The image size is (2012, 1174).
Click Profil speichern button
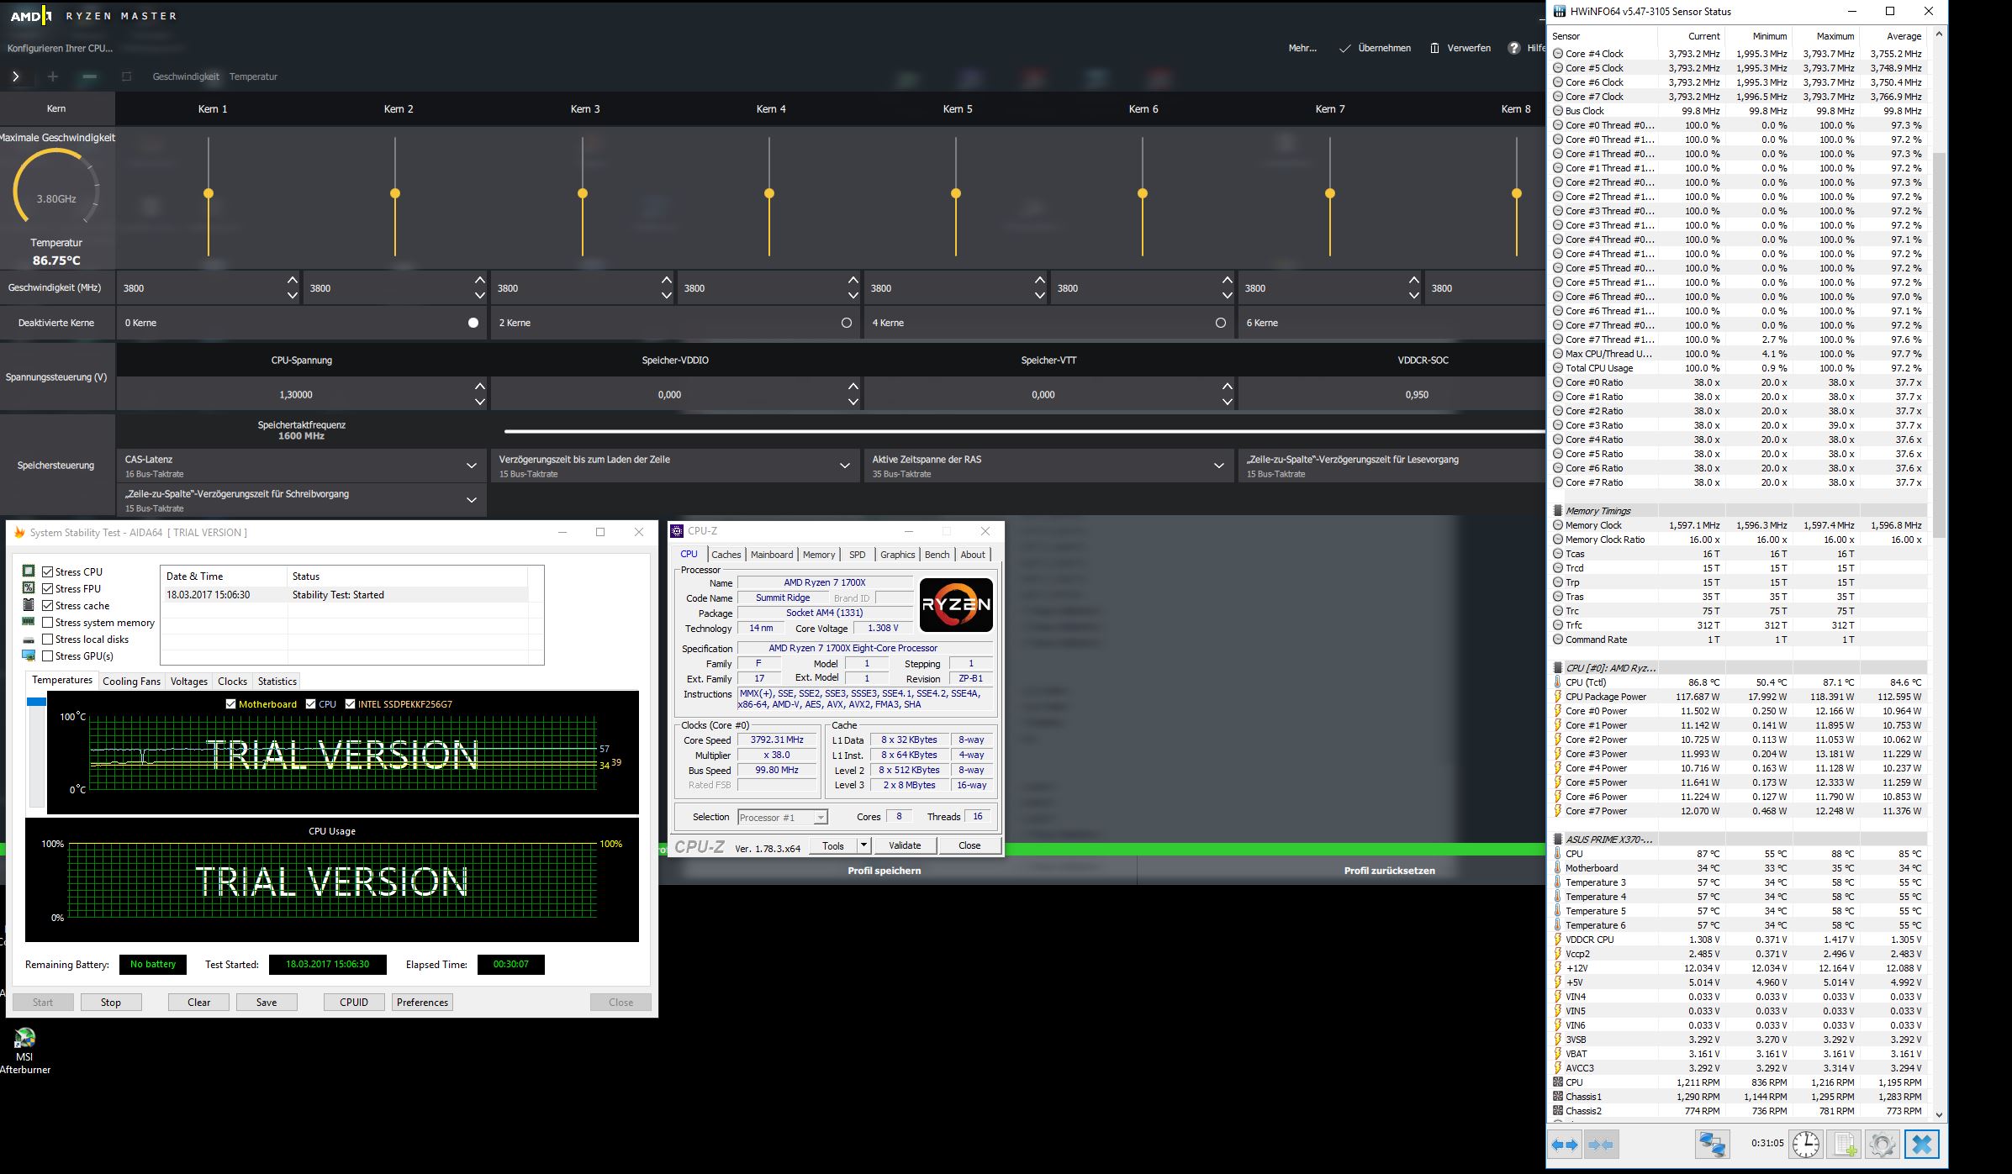coord(884,871)
